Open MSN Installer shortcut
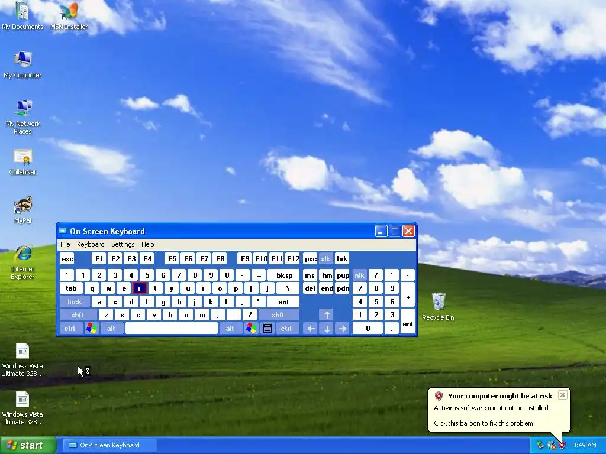Screen dimensions: 606x454 tap(69, 15)
